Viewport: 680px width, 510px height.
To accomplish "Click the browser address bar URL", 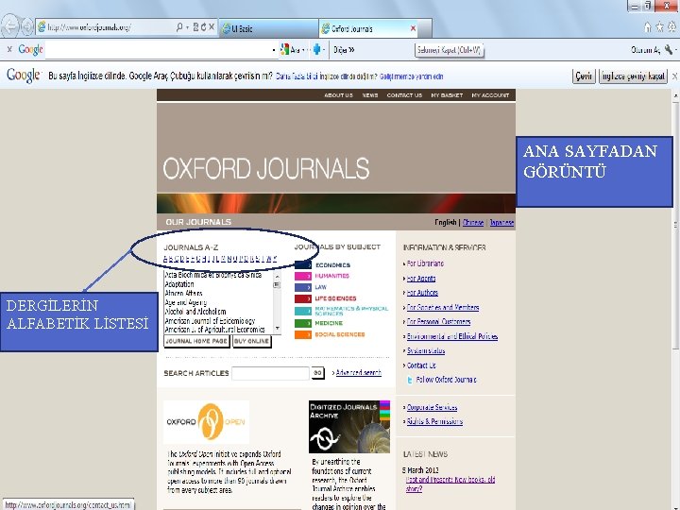I will coord(89,27).
